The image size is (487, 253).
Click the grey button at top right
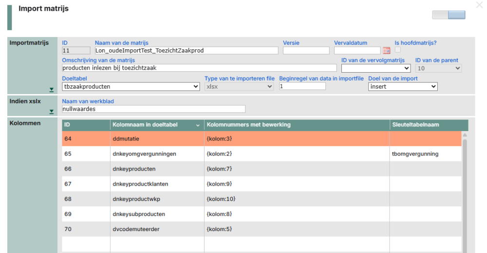[440, 15]
